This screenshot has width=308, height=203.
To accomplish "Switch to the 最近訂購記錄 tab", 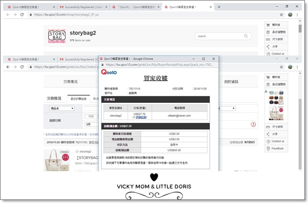I will 79,99.
